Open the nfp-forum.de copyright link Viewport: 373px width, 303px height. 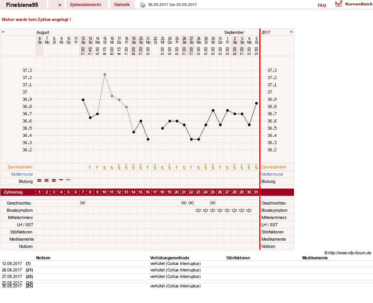coord(348,253)
